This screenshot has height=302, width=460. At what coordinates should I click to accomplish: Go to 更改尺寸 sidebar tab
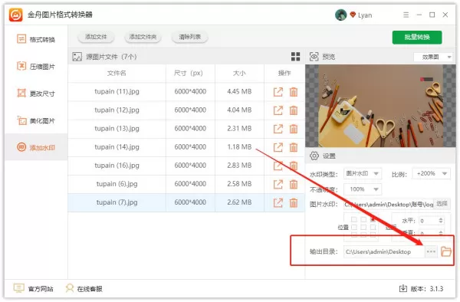click(x=36, y=94)
